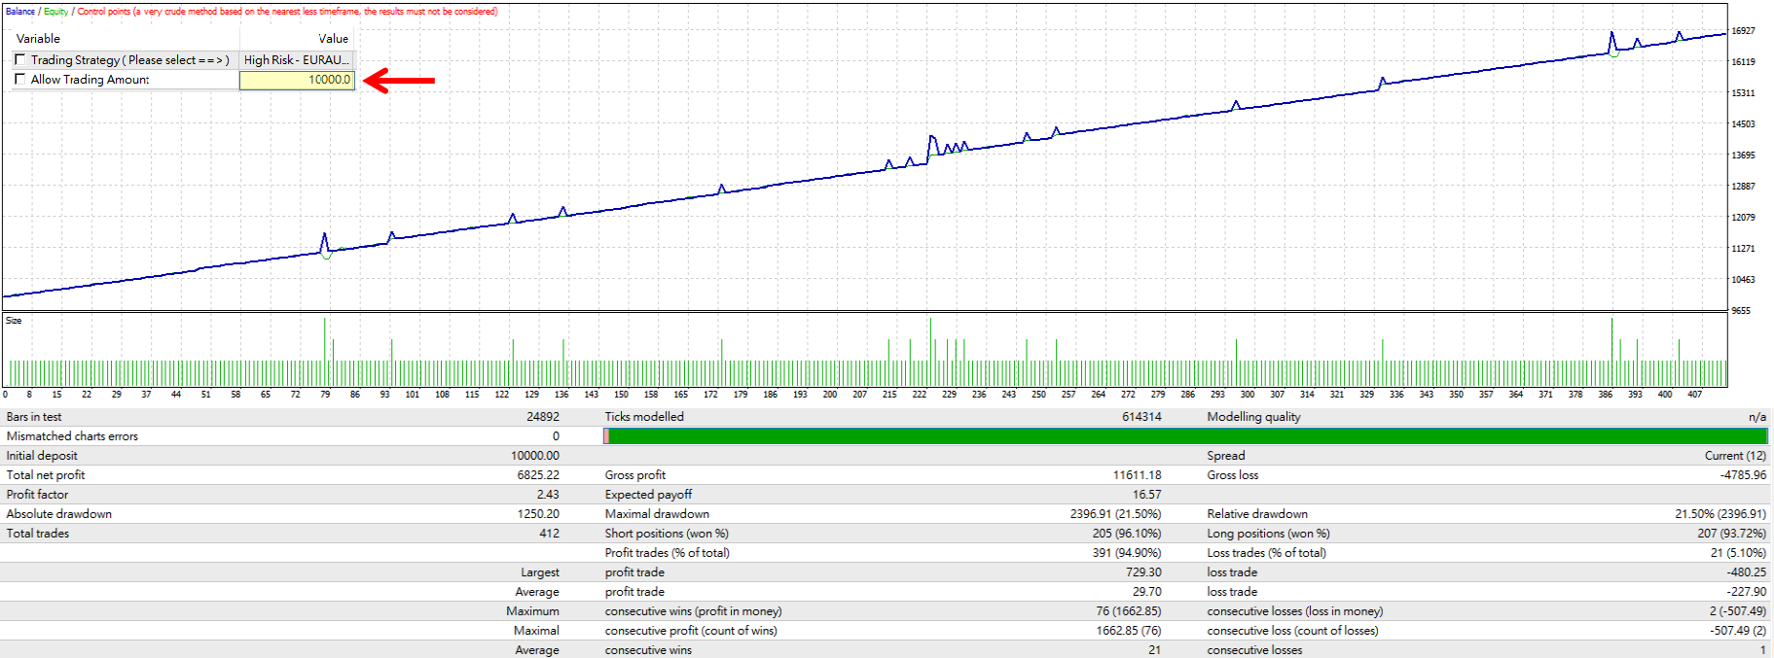
Task: Select the Initial deposit value 10000.00
Action: 535,456
